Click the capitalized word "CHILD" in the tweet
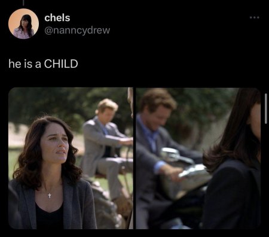 point(61,64)
